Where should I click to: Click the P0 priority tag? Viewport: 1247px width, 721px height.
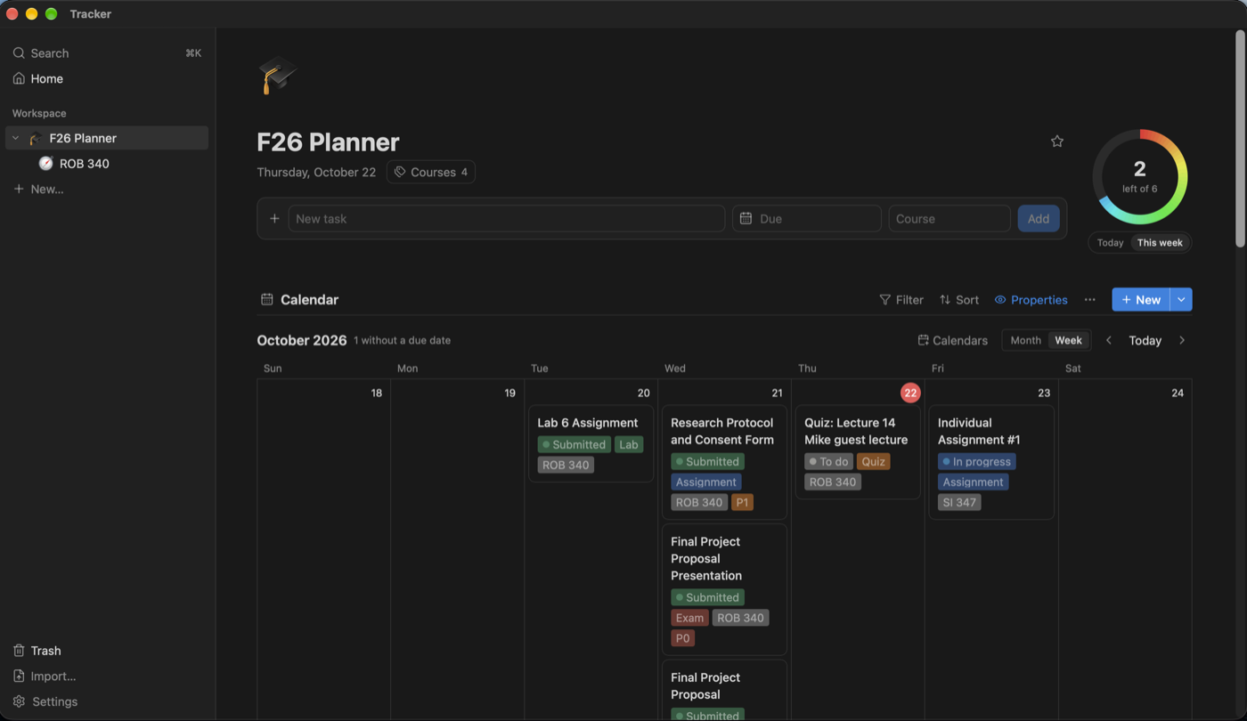click(x=682, y=638)
